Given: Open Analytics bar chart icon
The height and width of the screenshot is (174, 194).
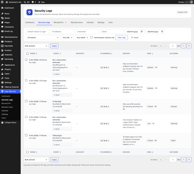Looking at the screenshot, I should coord(2,55).
